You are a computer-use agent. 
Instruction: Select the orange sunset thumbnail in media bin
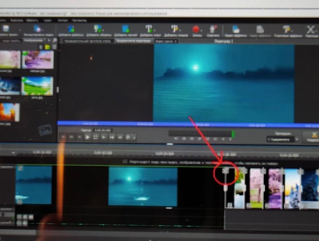10,112
